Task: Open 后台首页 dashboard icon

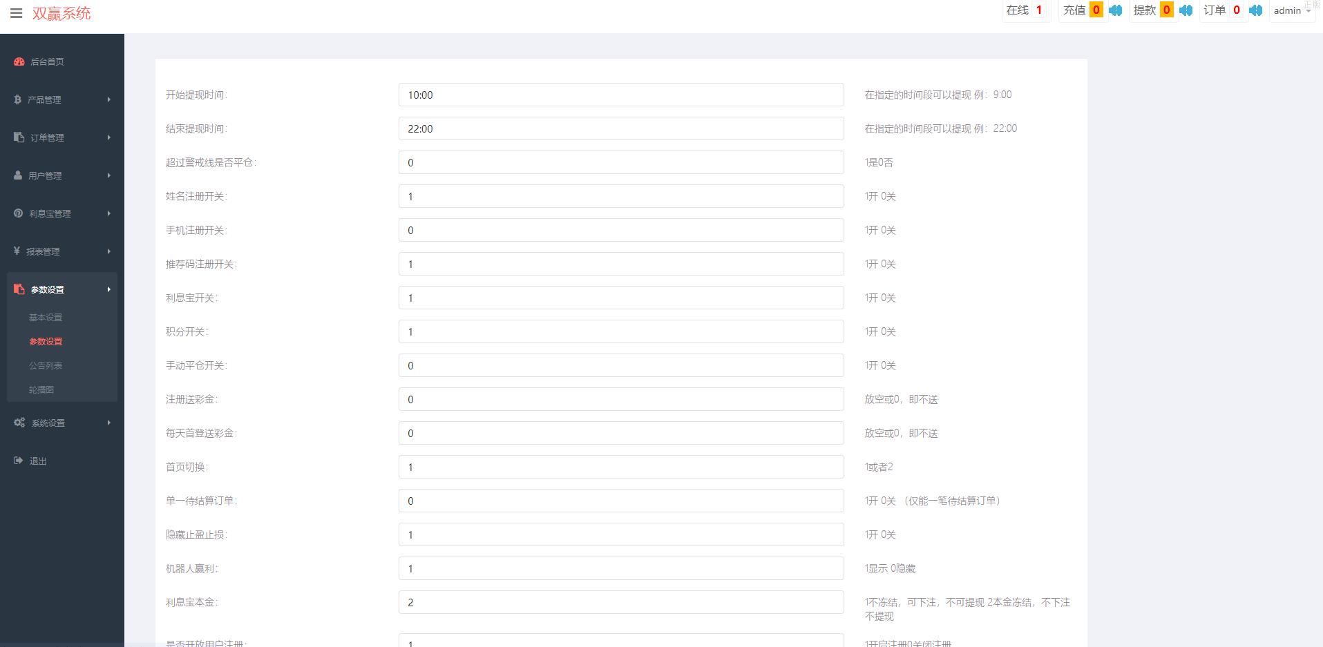Action: pyautogui.click(x=19, y=61)
